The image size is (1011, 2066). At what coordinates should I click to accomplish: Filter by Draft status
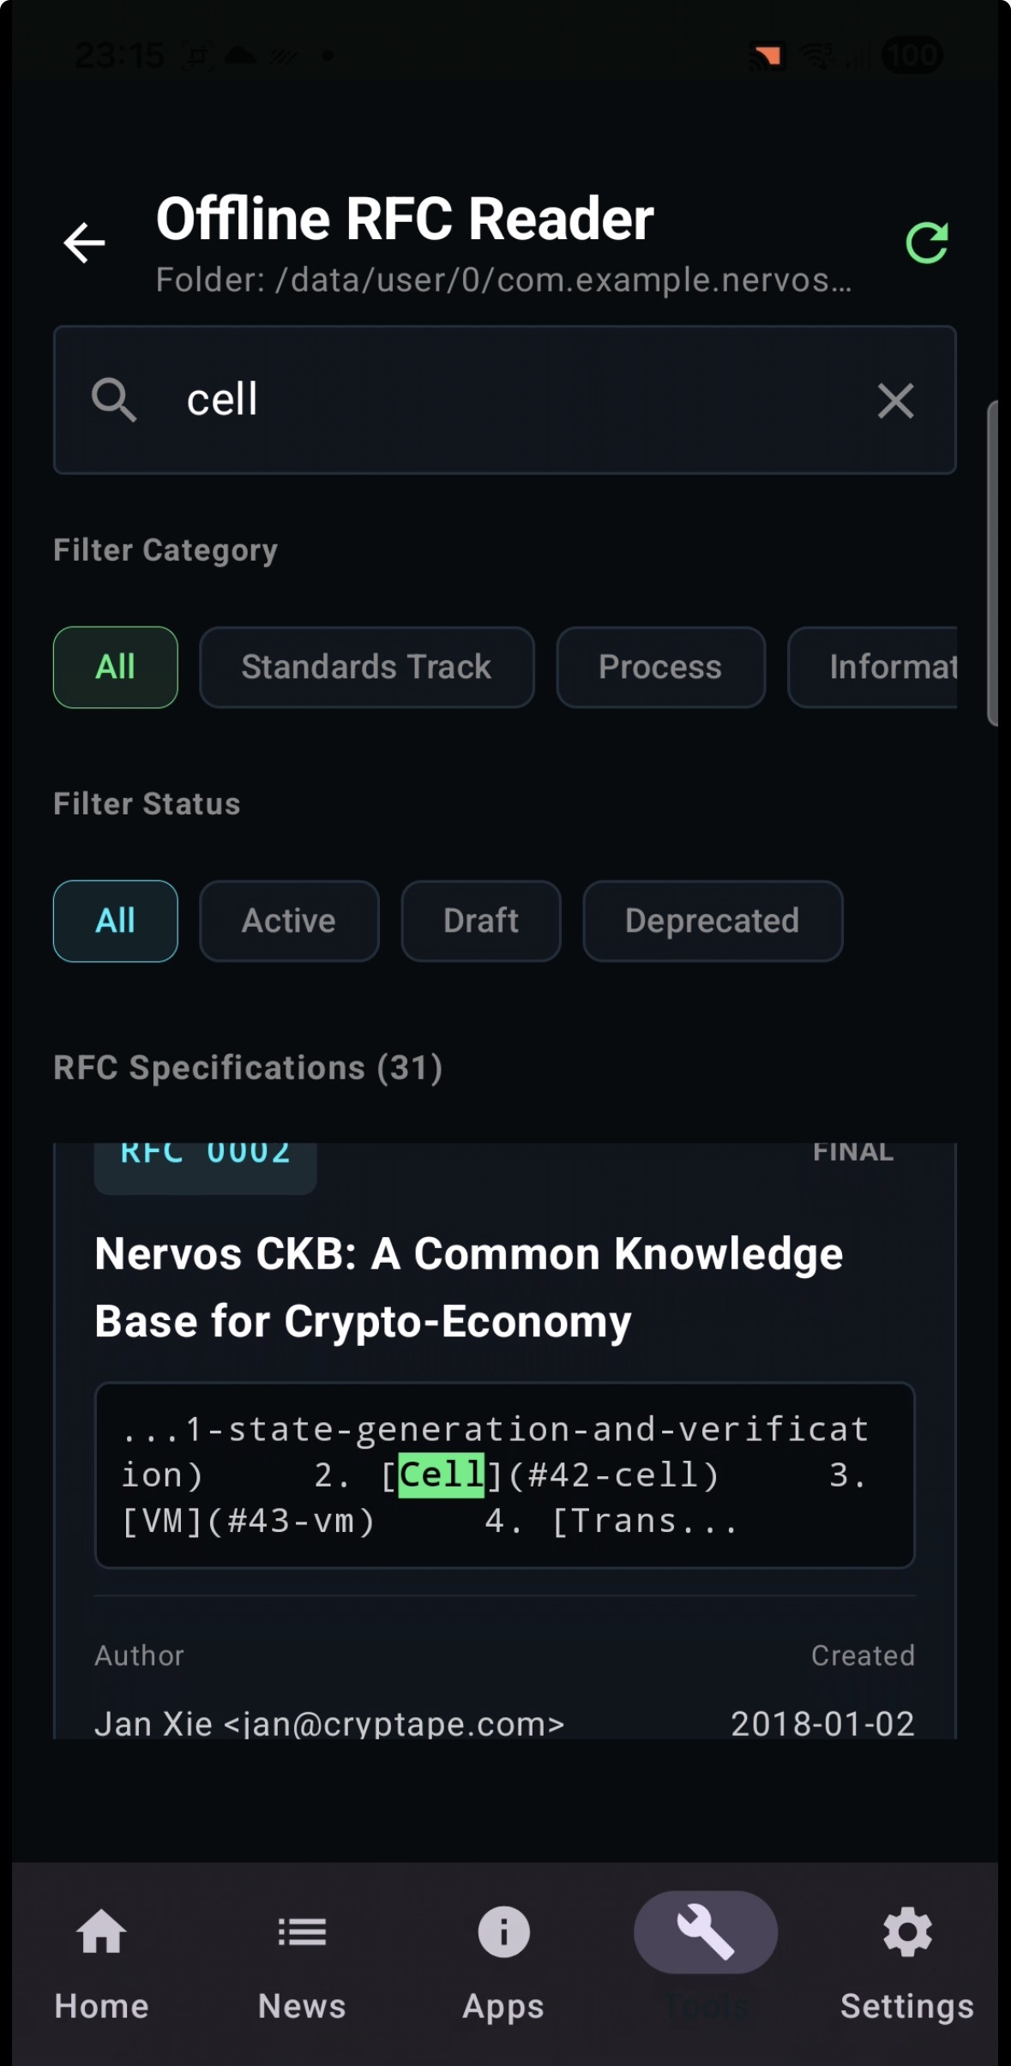tap(481, 921)
